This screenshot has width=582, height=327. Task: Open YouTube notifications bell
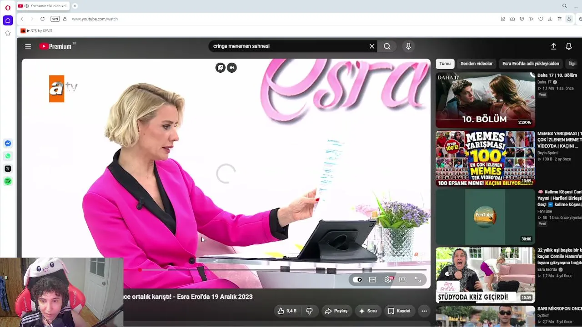[x=569, y=46]
